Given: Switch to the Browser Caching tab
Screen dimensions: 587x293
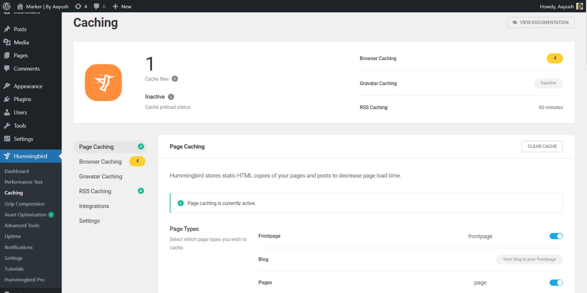Looking at the screenshot, I should click(100, 161).
